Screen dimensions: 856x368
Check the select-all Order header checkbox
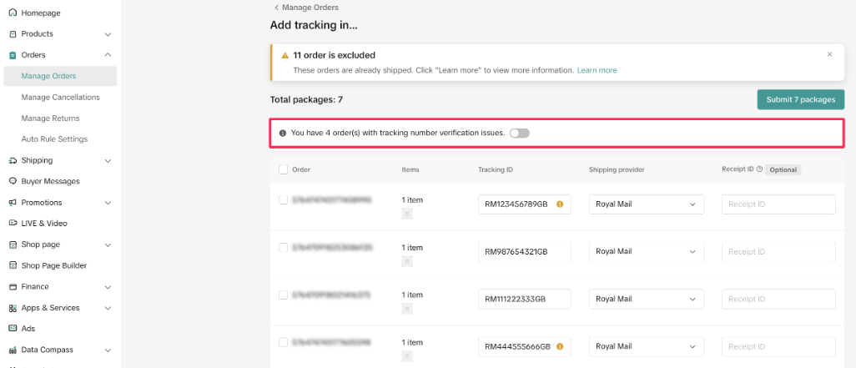click(283, 169)
